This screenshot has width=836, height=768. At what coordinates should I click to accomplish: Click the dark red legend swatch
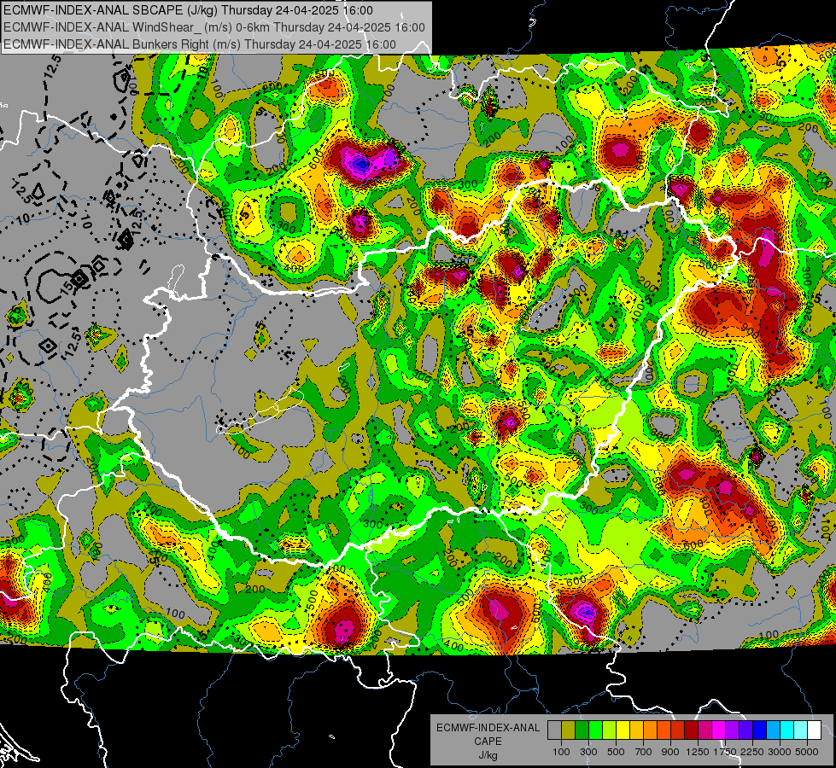[692, 730]
